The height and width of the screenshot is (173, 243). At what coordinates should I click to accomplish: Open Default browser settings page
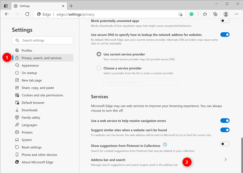pyautogui.click(x=42, y=102)
